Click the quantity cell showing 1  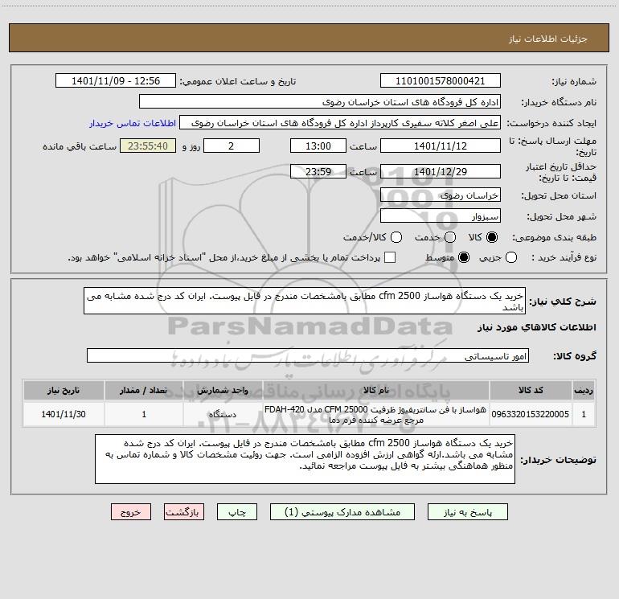(x=144, y=414)
